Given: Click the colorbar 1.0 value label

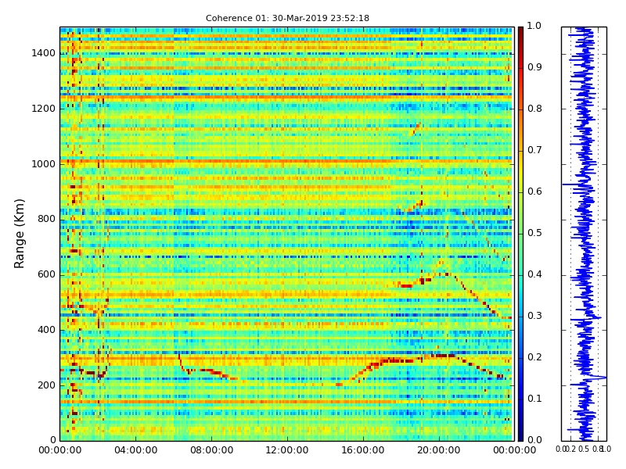Looking at the screenshot, I should (534, 26).
